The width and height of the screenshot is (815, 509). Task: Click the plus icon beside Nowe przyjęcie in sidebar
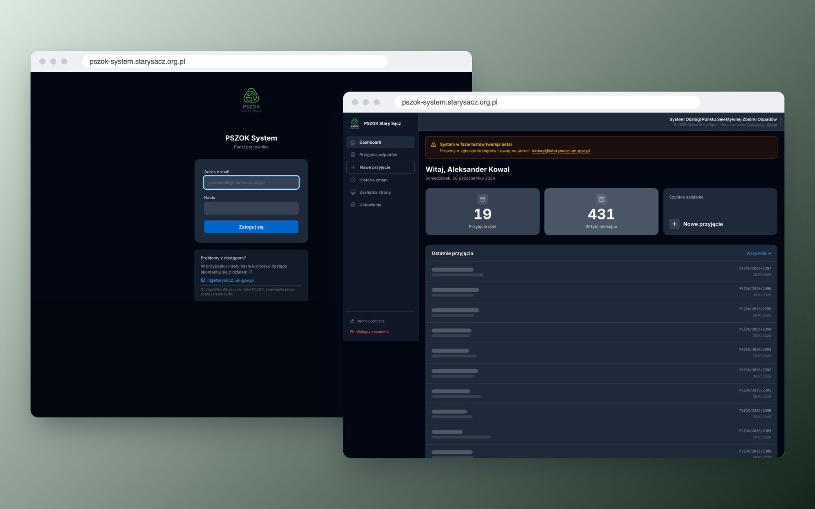pos(353,167)
